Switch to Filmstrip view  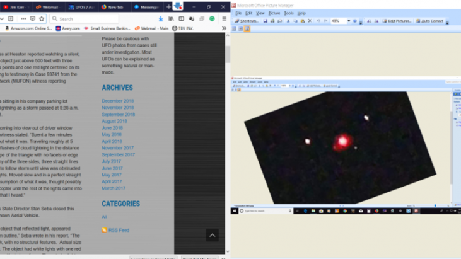click(x=240, y=28)
